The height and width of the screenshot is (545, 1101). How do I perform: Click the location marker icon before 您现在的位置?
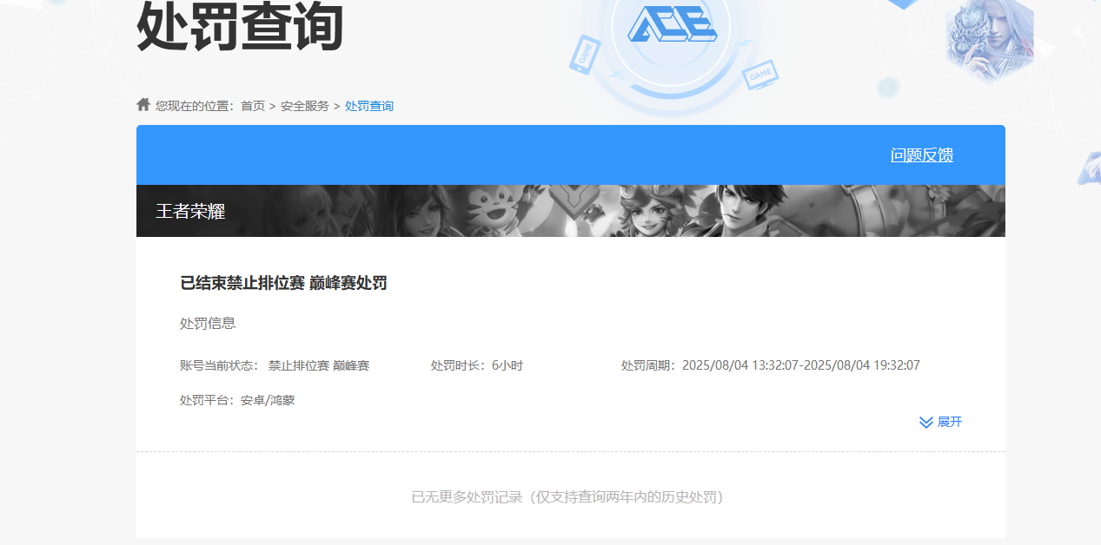[x=143, y=104]
